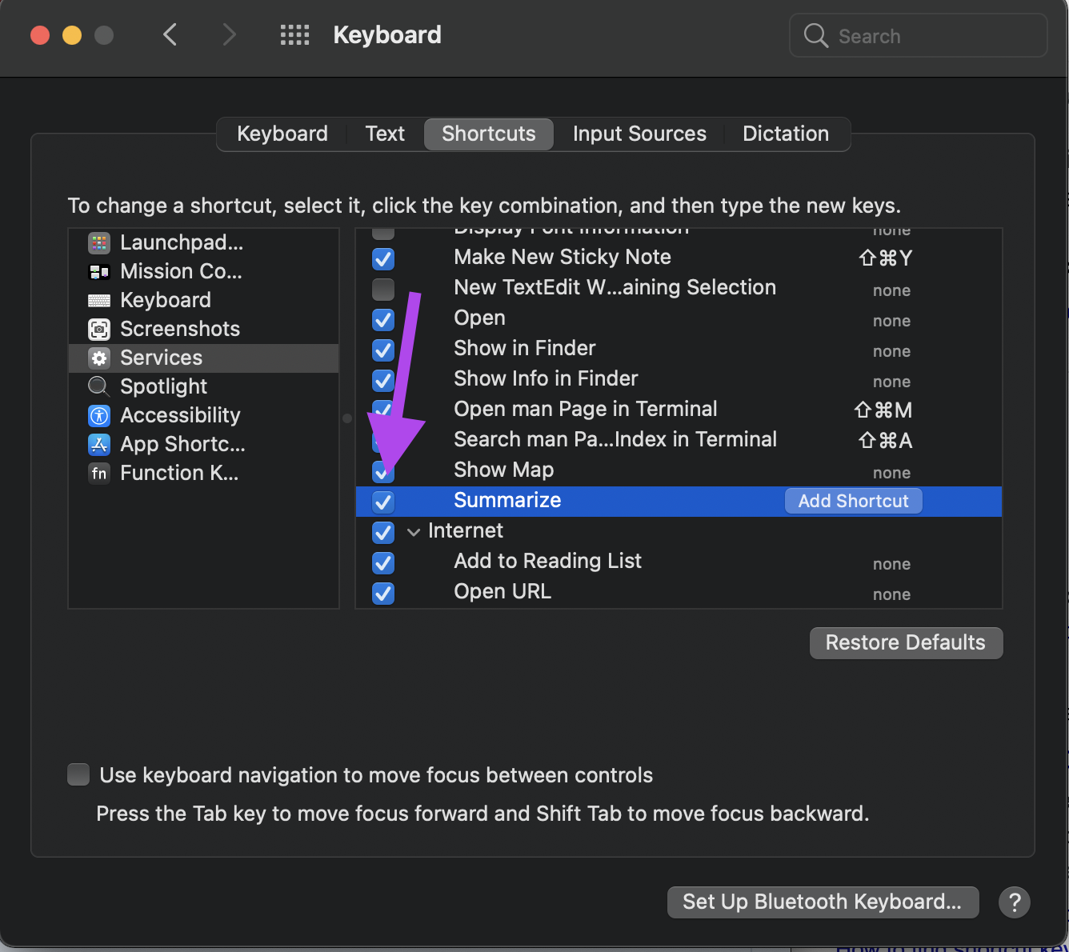
Task: Select the Launchpad icon in the sidebar
Action: 99,242
